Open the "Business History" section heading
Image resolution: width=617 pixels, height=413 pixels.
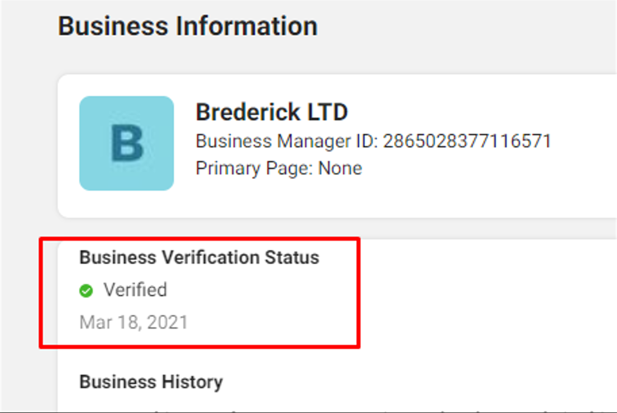pyautogui.click(x=151, y=382)
